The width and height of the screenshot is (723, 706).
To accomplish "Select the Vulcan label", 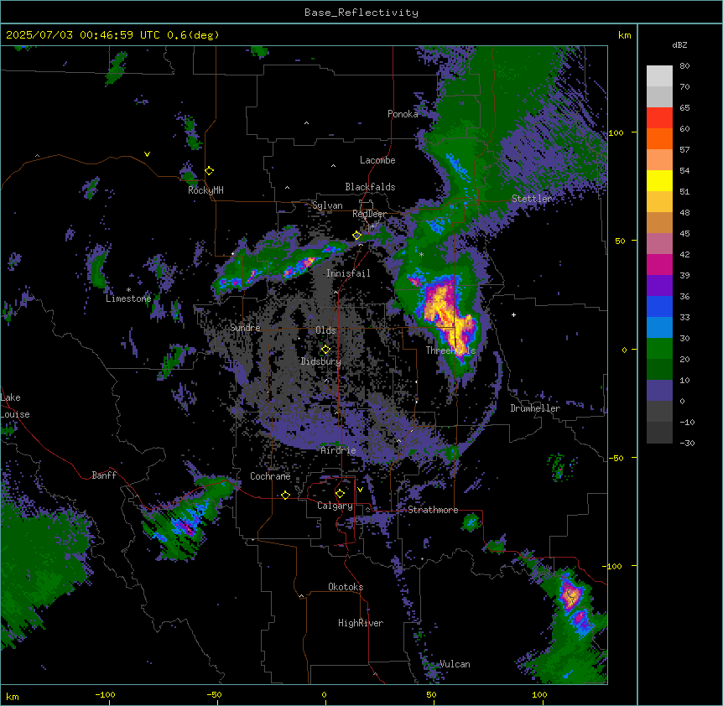I will [x=455, y=664].
